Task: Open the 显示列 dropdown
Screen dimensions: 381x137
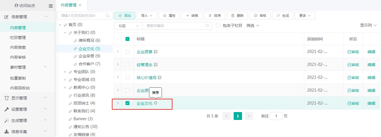Action: pos(368,25)
